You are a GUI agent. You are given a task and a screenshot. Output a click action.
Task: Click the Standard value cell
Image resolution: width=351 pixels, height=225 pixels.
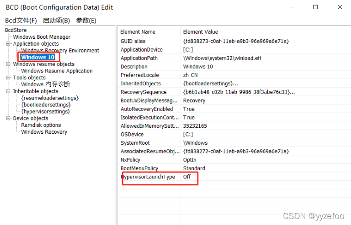(194, 168)
